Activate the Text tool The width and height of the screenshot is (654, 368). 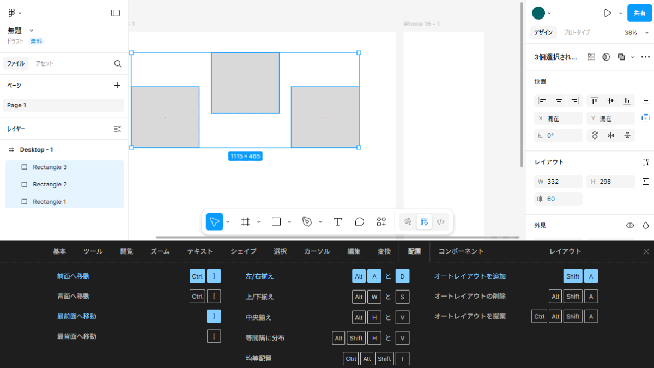pyautogui.click(x=337, y=222)
